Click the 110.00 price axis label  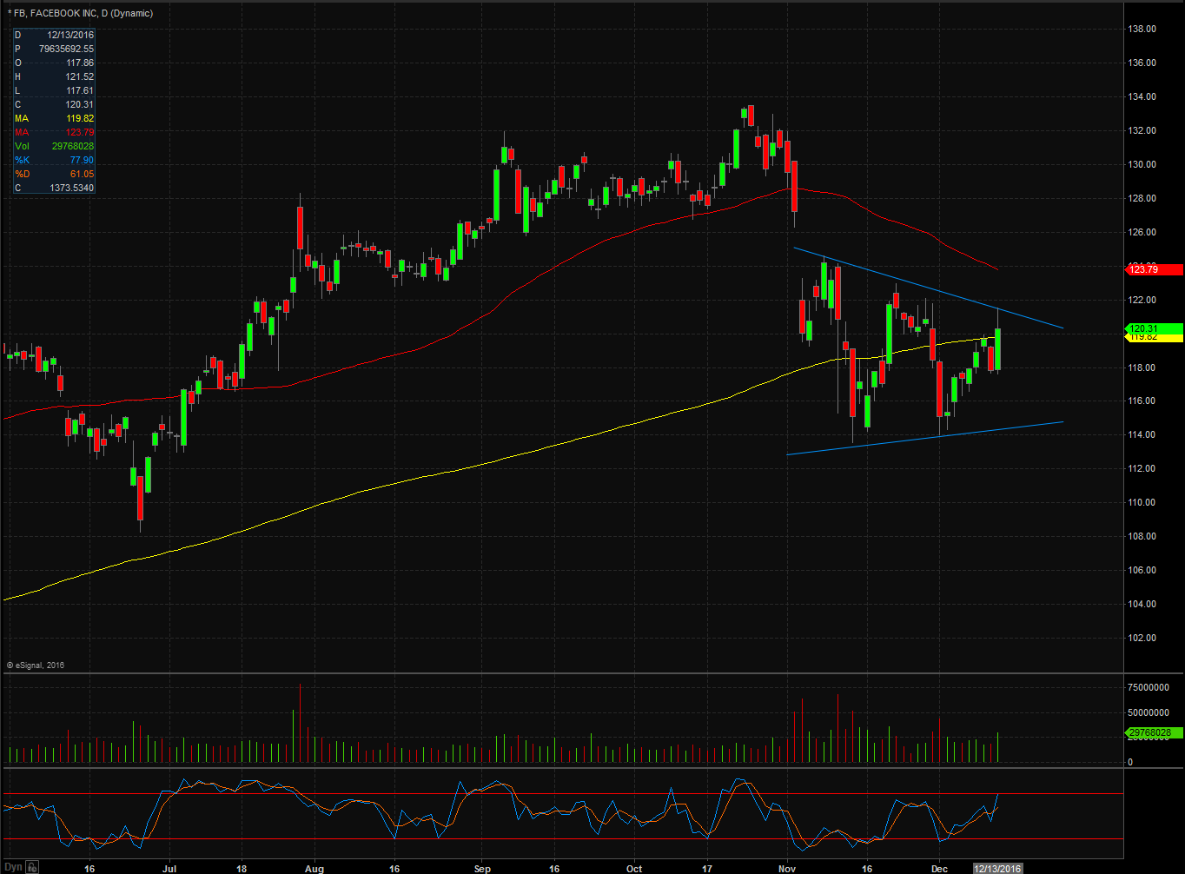tap(1142, 503)
